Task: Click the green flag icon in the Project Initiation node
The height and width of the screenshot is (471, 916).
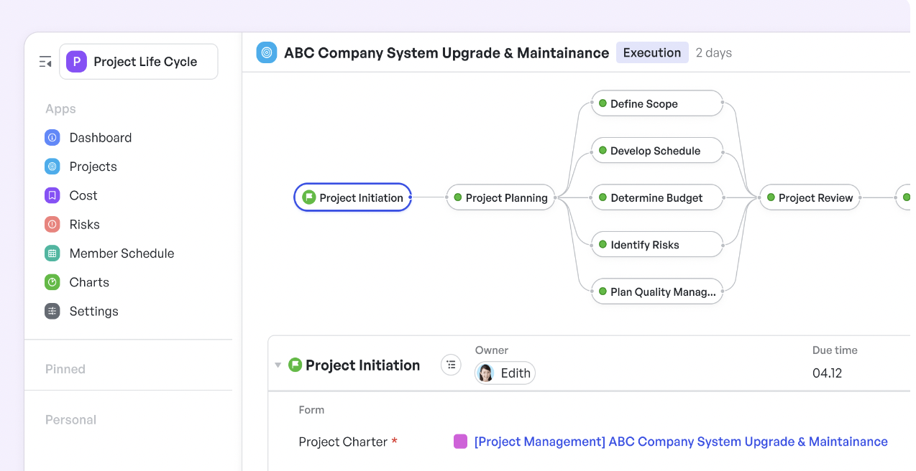Action: click(309, 197)
